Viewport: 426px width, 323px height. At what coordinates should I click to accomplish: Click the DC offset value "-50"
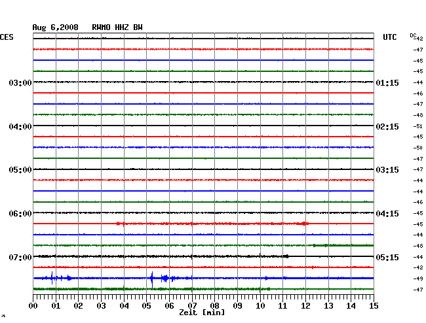click(x=418, y=148)
